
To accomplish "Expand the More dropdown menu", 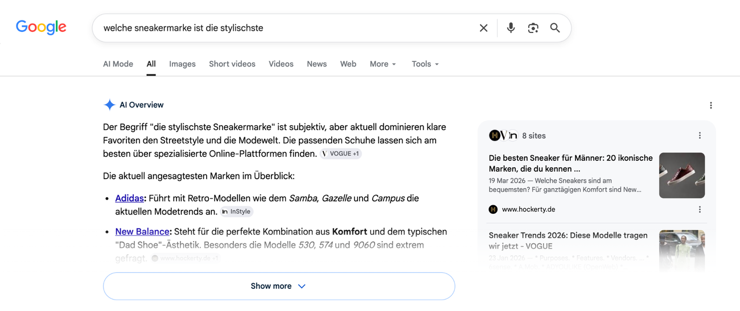I will click(383, 64).
